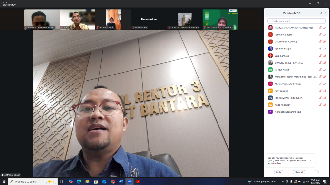Dismiss the nonverbal feedback tip

pos(311,160)
